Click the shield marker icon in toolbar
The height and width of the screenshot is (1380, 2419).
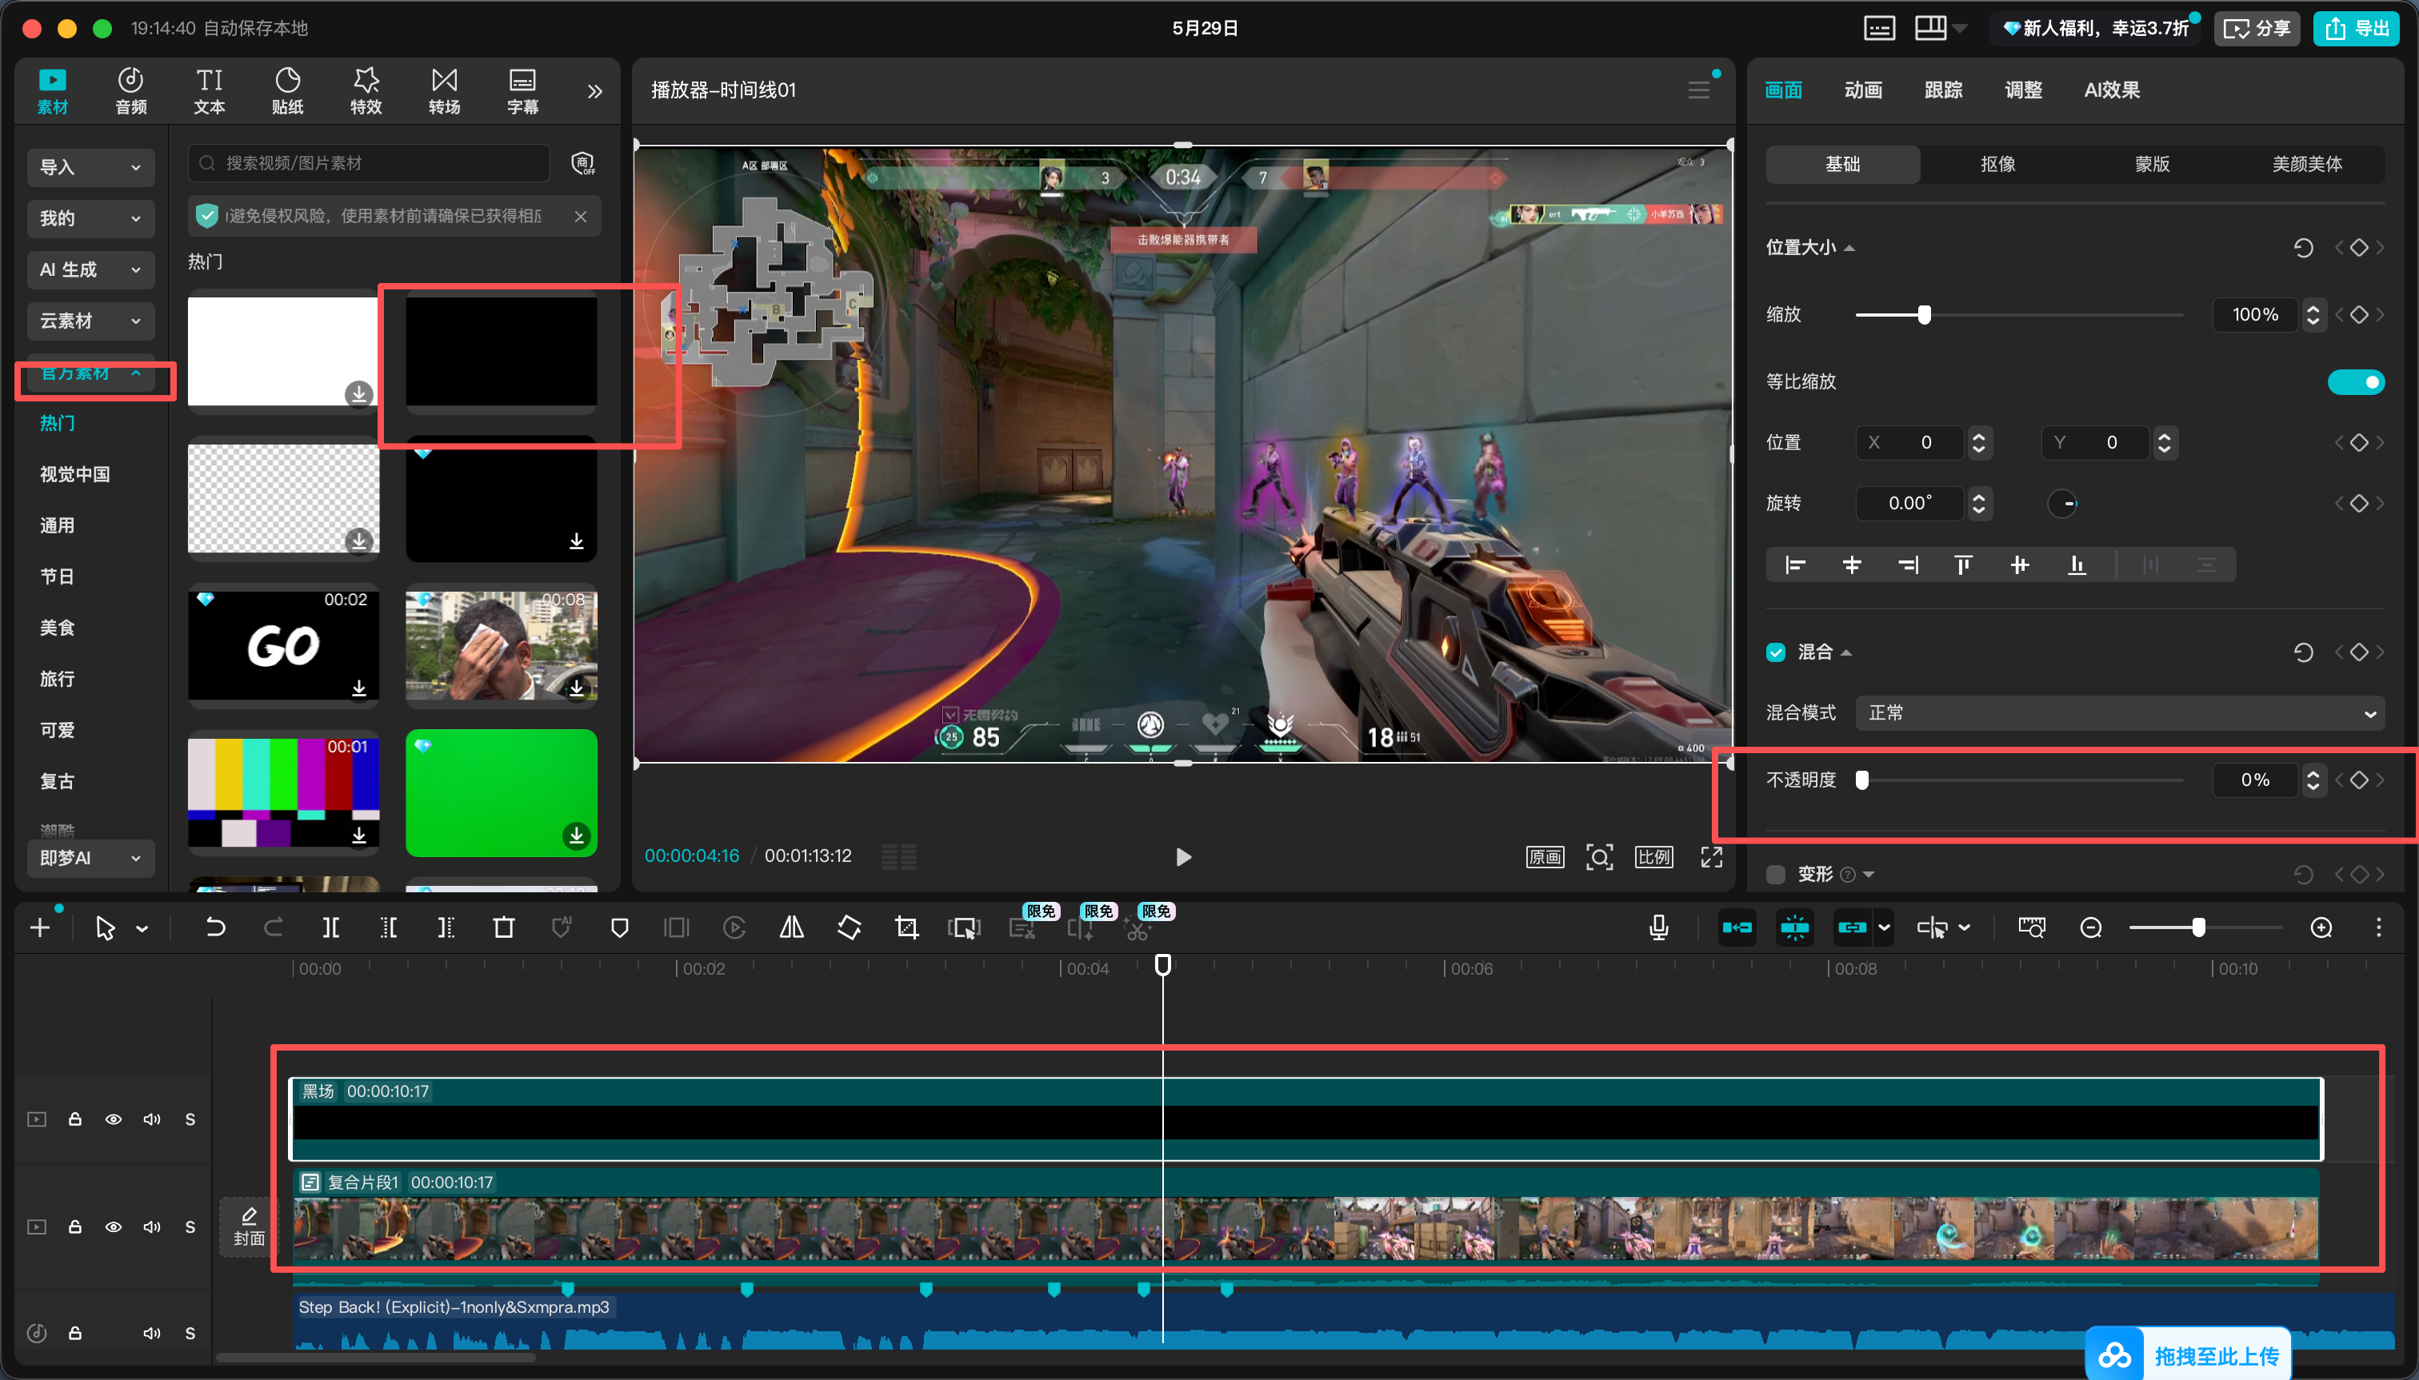[x=619, y=928]
